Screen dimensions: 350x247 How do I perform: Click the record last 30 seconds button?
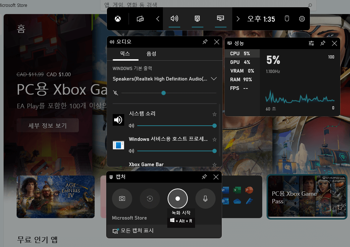pos(150,199)
